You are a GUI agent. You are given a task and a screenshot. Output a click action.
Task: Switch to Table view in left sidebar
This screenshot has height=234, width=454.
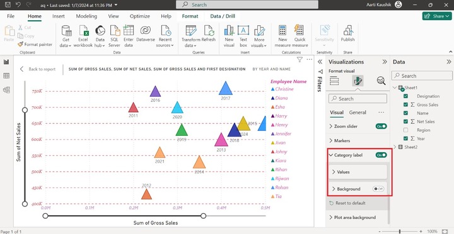6,75
